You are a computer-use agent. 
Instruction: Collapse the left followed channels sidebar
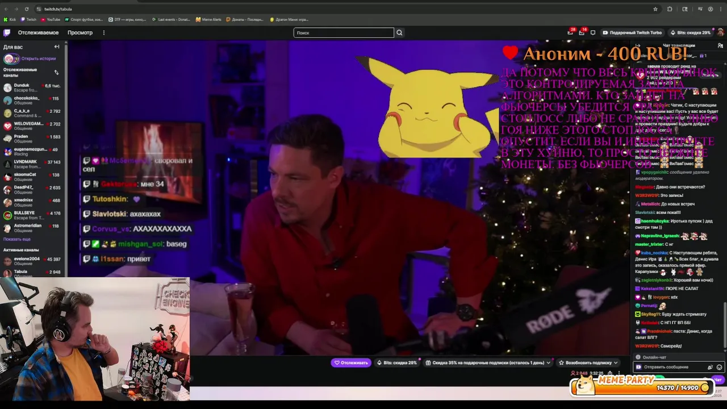pyautogui.click(x=56, y=47)
